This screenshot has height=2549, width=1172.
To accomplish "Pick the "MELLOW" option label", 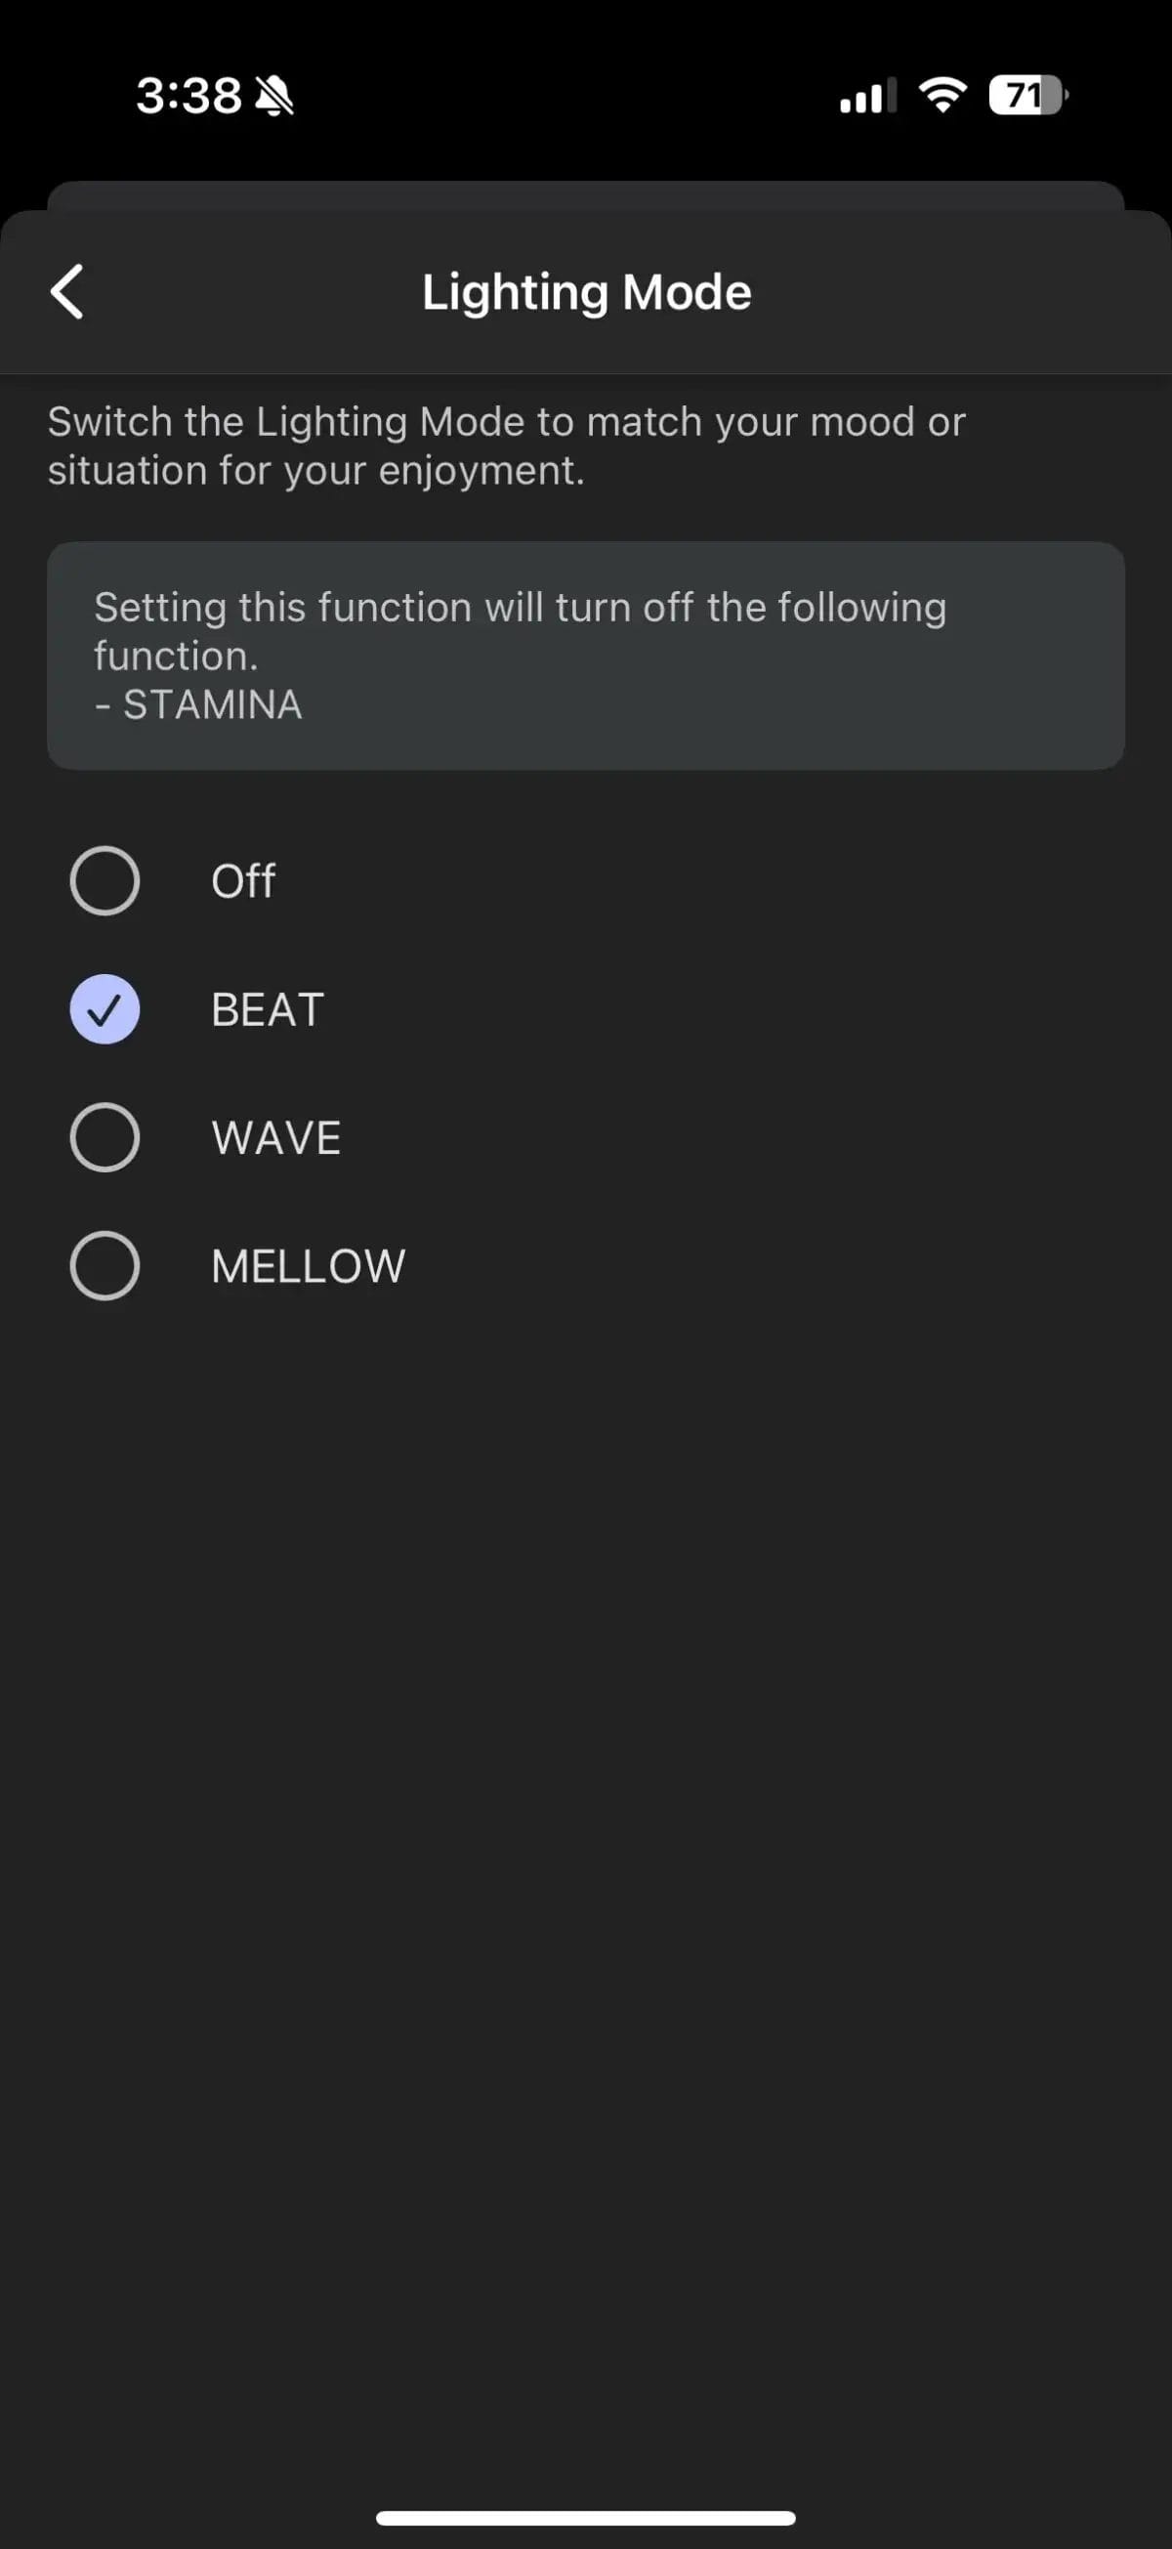I will 308,1266.
